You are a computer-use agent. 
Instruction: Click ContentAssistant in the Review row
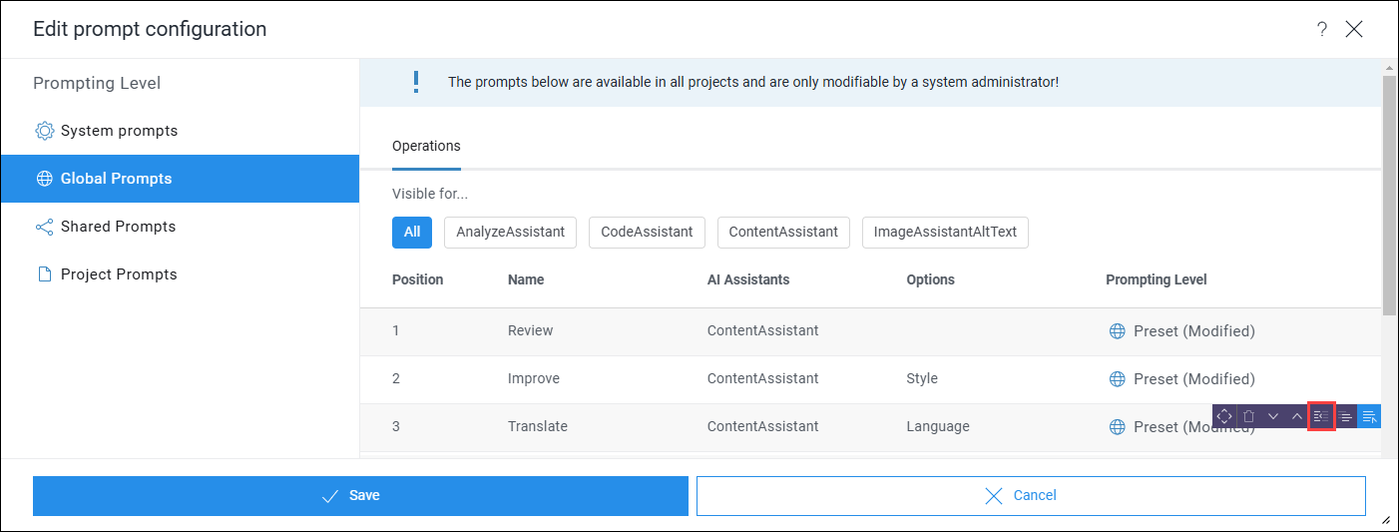click(x=763, y=331)
